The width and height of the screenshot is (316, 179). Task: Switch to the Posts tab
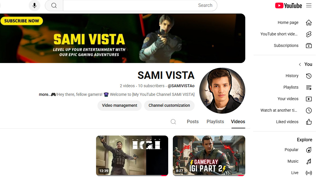coord(193,122)
